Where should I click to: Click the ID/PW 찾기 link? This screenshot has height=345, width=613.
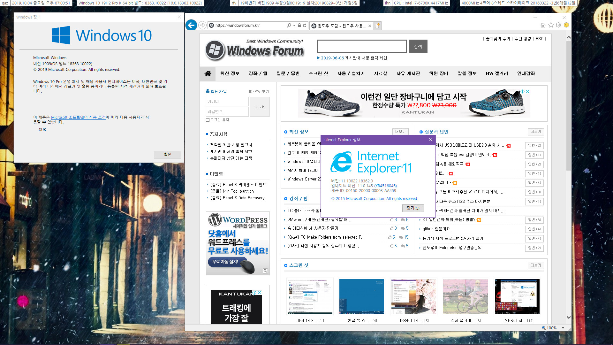(x=259, y=91)
